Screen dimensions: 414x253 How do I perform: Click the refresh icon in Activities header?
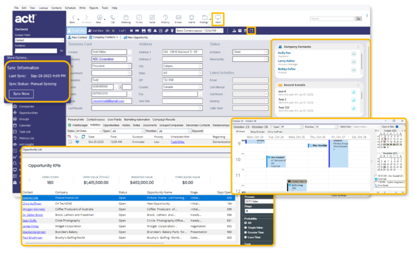coord(83,137)
